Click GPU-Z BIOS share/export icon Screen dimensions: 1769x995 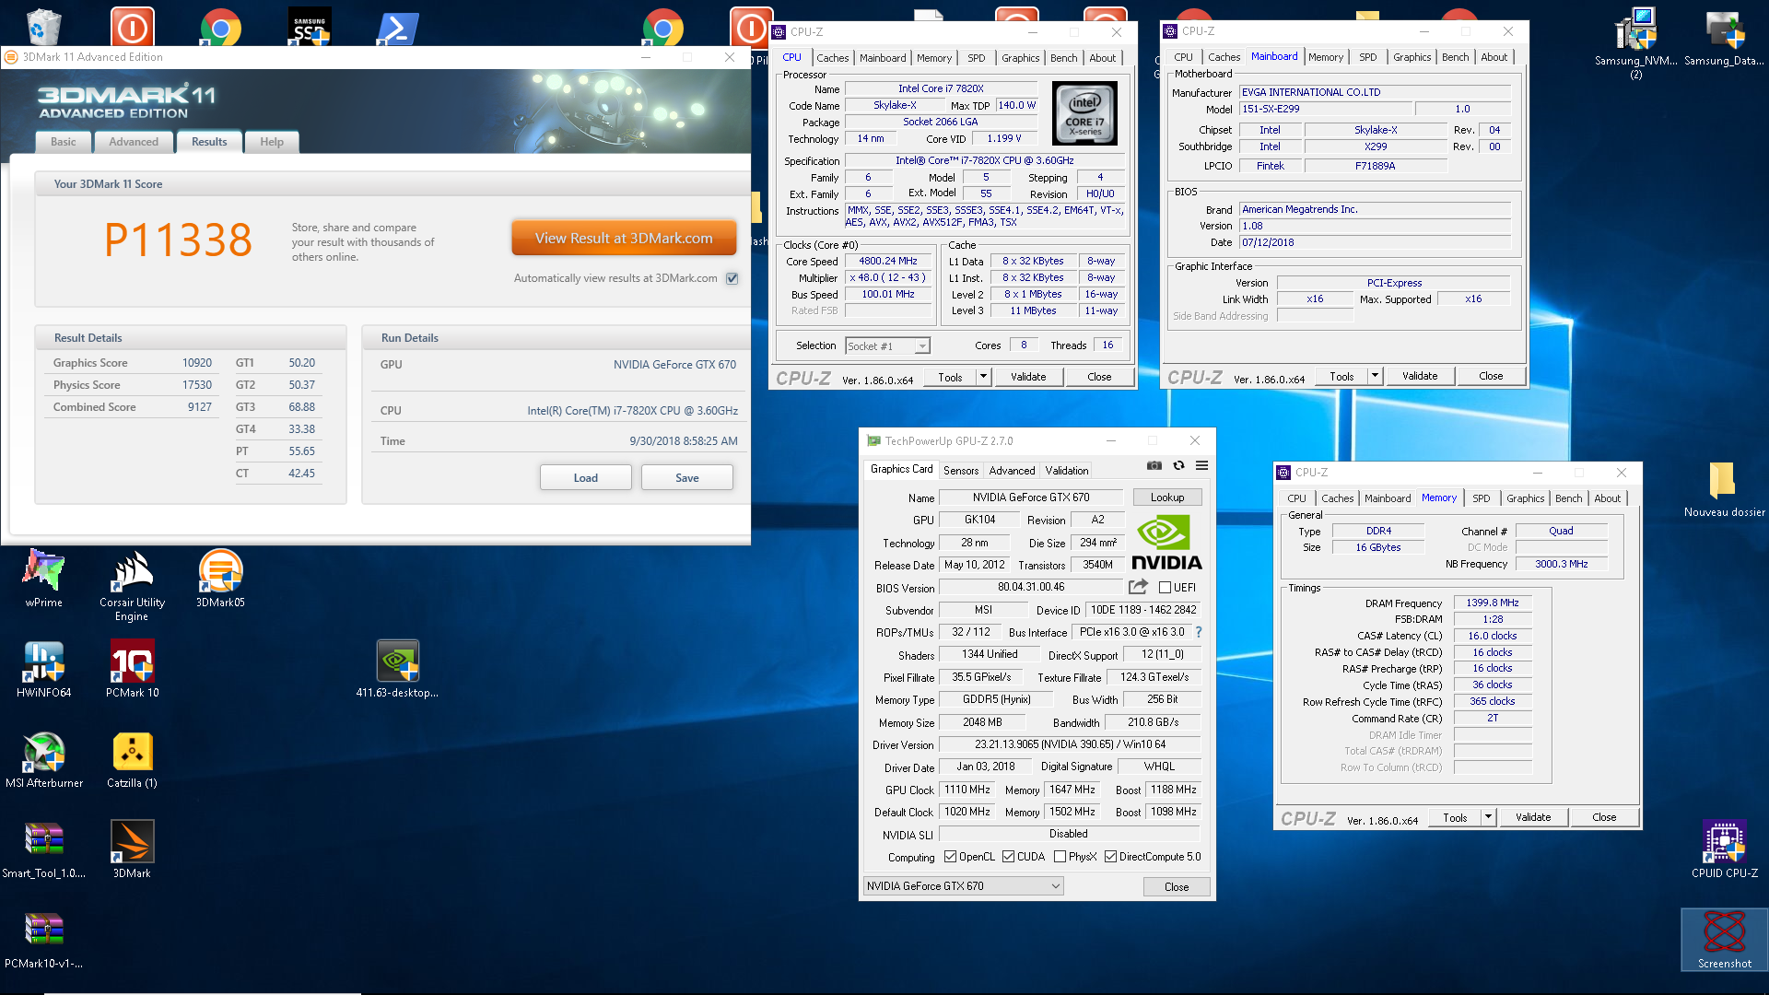1139,587
